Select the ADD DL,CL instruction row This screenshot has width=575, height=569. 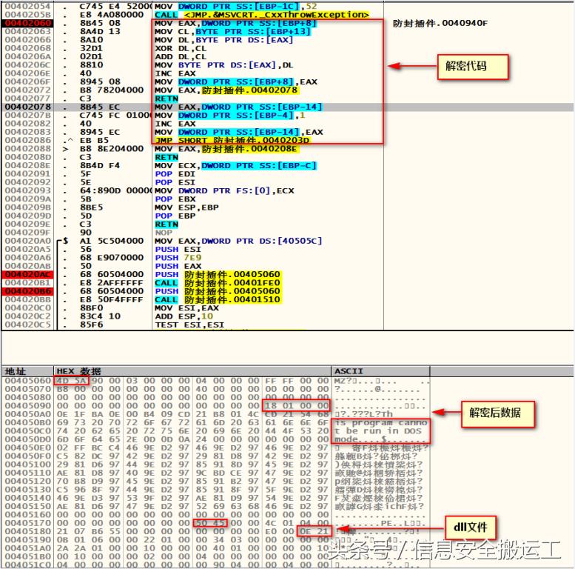coord(181,57)
